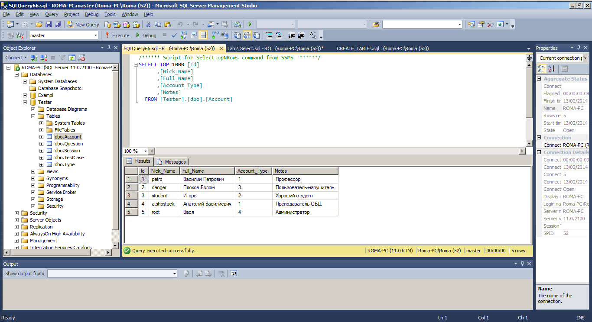This screenshot has width=592, height=322.
Task: Switch to the Messages tab
Action: coord(171,161)
